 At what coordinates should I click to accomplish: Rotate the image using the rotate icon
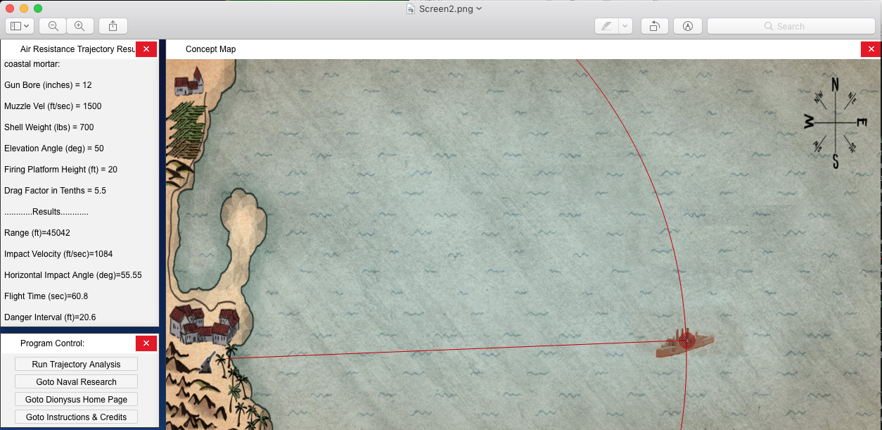654,26
